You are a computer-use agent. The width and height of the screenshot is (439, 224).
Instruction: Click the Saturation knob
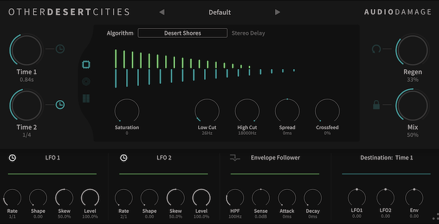tap(127, 111)
